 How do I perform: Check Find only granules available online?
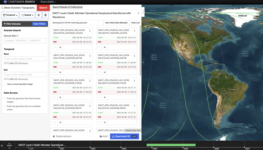pyautogui.click(x=5, y=106)
